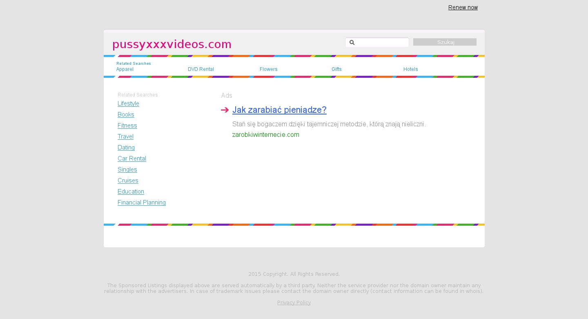
Task: Open the Hotels related search
Action: tap(410, 69)
